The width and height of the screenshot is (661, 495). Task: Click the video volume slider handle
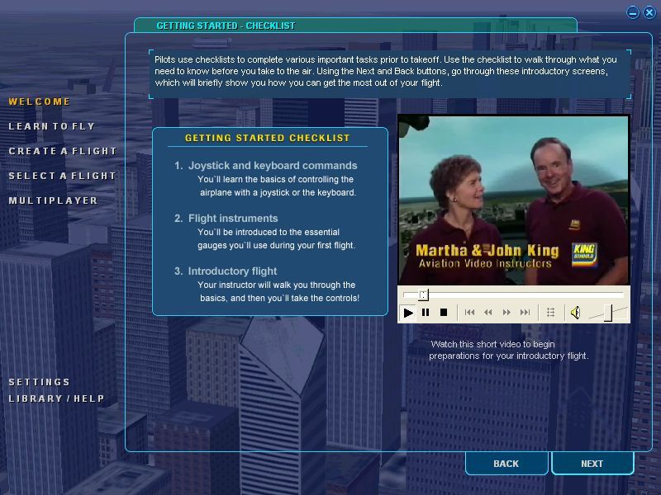[608, 313]
